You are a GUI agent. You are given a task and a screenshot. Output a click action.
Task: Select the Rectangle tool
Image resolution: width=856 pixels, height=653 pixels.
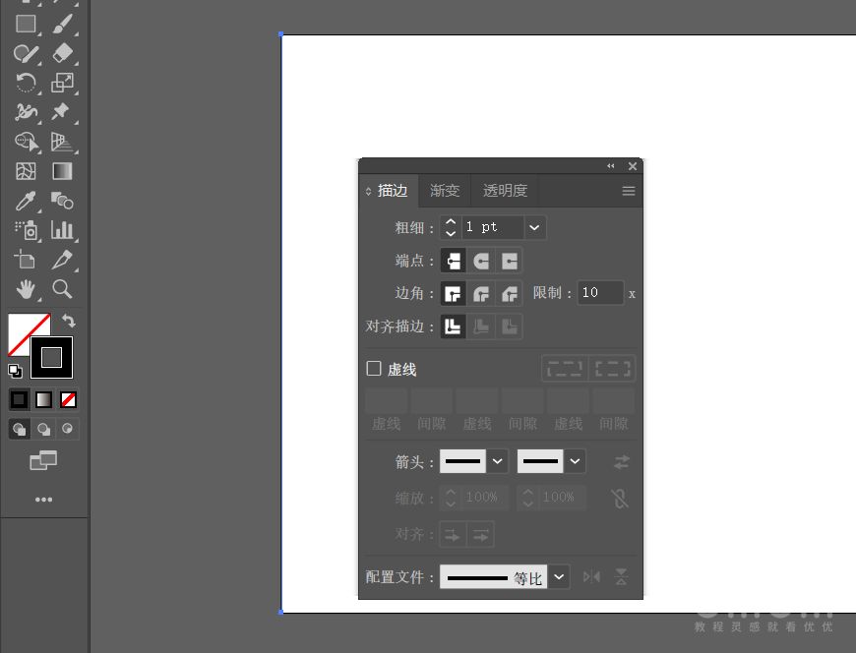26,24
